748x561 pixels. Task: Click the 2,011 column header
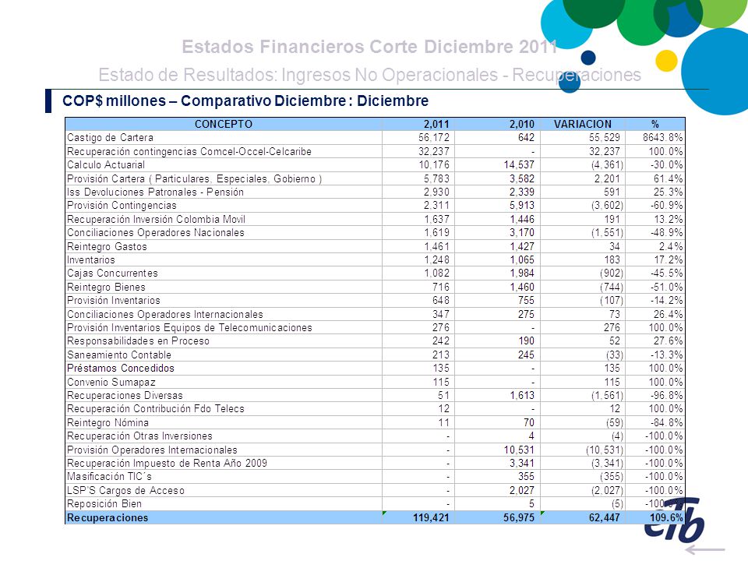pos(436,124)
